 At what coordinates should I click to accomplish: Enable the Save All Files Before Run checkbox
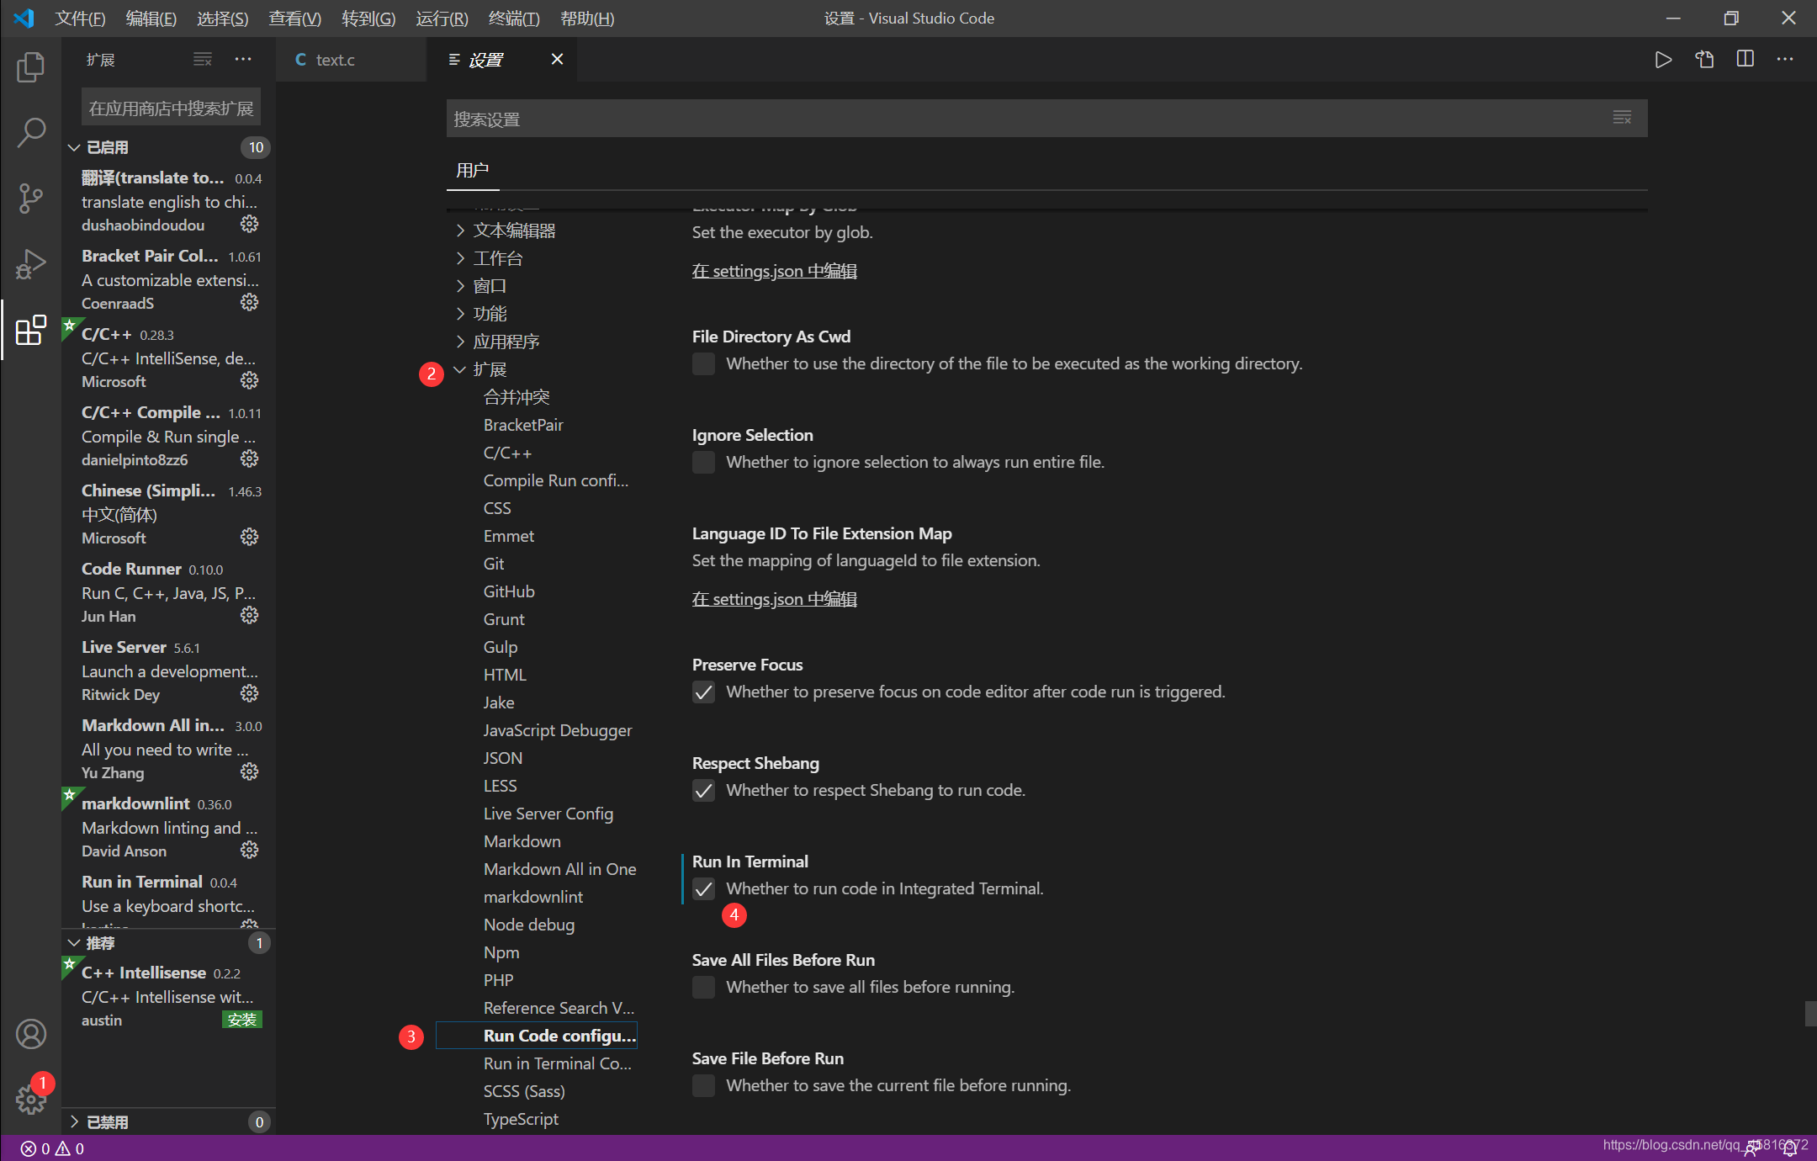point(703,987)
